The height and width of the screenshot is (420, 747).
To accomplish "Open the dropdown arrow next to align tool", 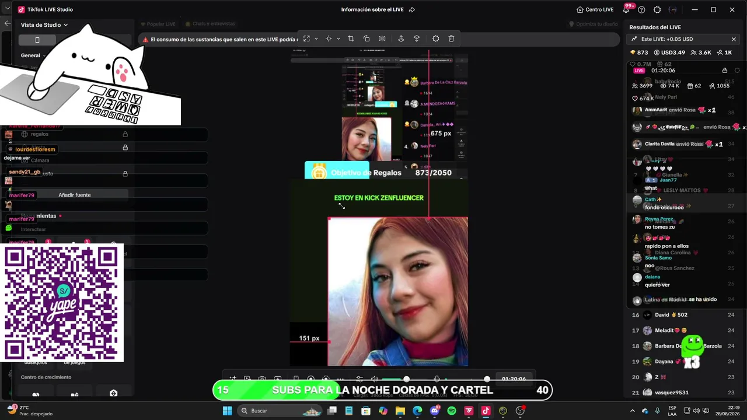I will click(x=338, y=38).
